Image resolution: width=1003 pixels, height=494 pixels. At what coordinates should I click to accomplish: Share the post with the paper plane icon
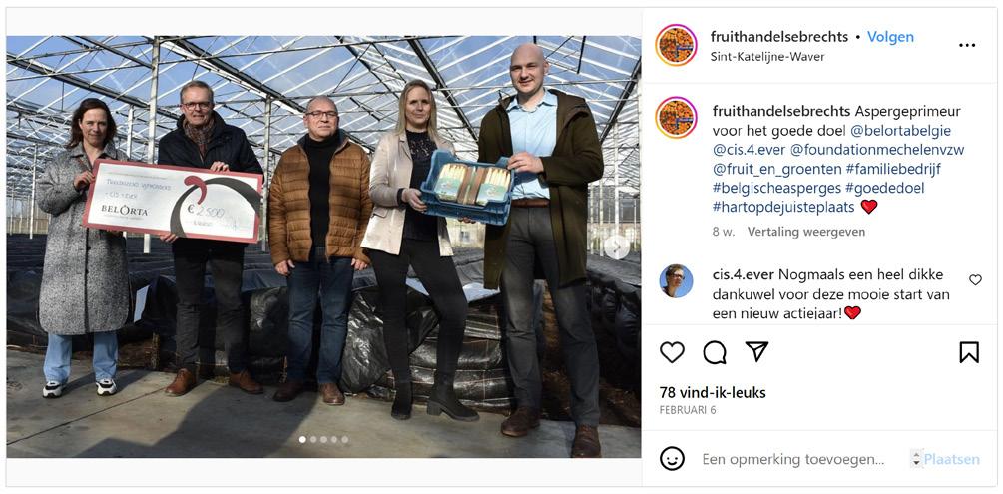(x=756, y=351)
